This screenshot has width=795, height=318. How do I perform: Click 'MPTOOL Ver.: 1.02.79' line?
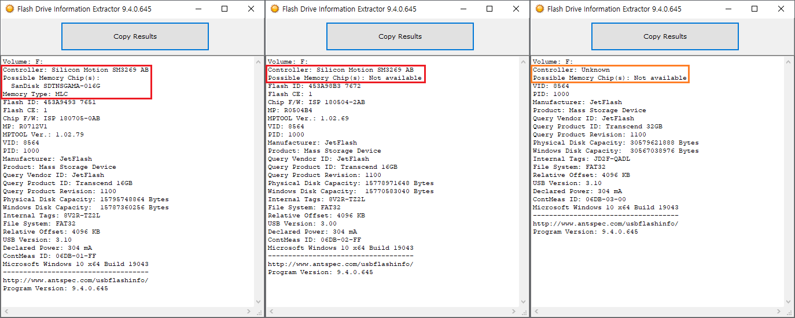pos(43,134)
